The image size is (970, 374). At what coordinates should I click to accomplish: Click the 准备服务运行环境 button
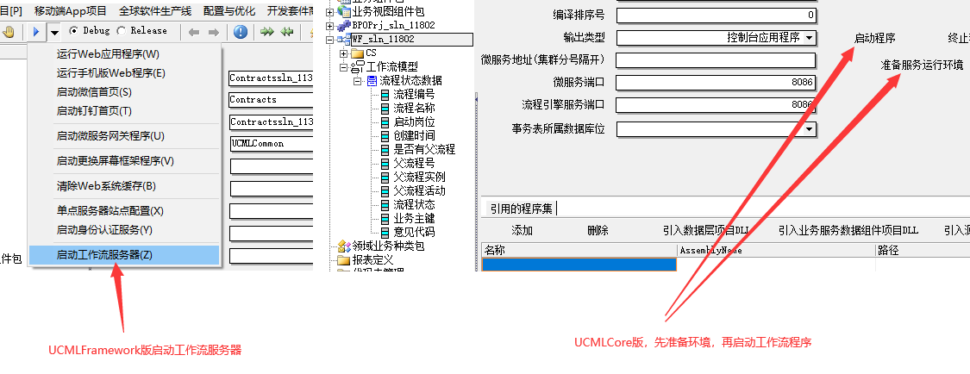click(922, 65)
